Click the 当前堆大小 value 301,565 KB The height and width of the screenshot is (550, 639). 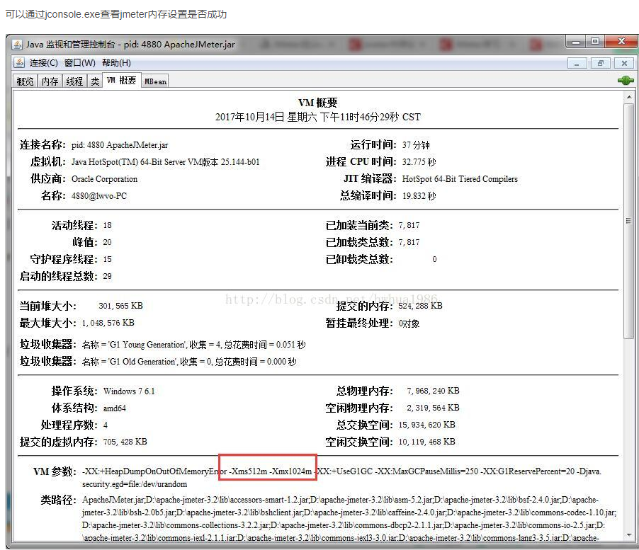point(120,306)
